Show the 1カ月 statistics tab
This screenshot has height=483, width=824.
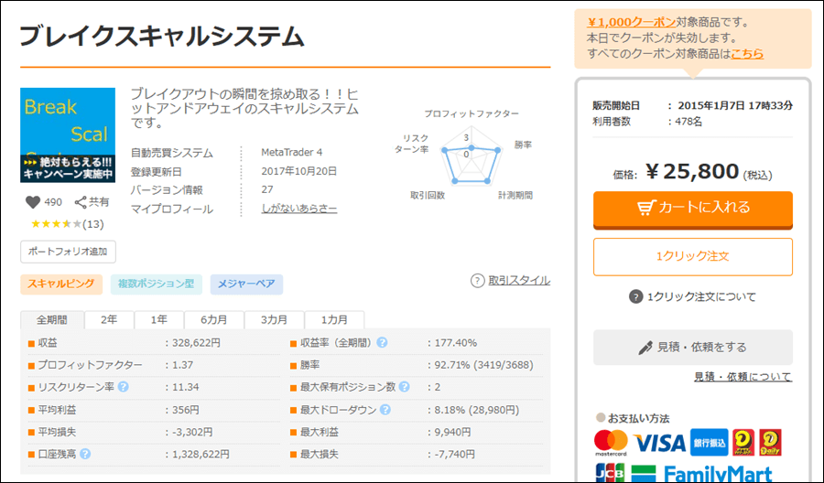pos(333,320)
